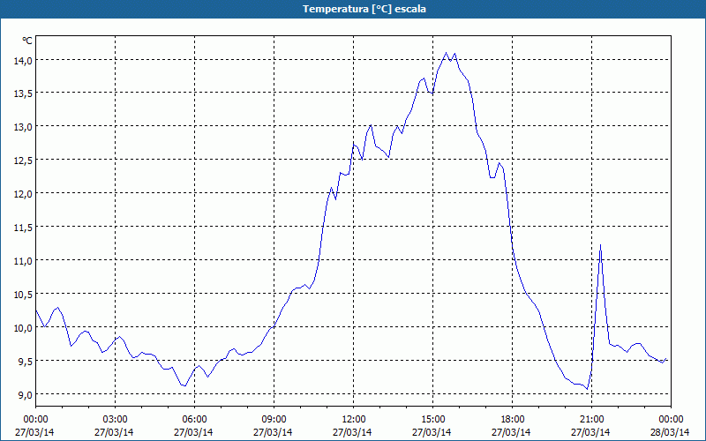Click the curve's maximum peak near 15:30
Viewport: 706px width, 441px height.
click(447, 53)
